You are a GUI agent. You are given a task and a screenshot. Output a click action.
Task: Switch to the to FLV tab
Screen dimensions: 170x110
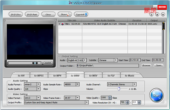tap(111, 75)
